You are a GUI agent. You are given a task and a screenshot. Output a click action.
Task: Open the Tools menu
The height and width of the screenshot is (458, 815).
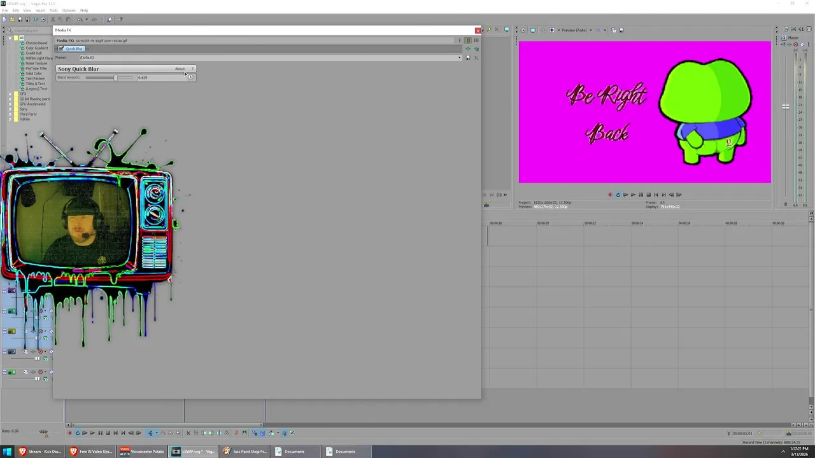pyautogui.click(x=53, y=10)
